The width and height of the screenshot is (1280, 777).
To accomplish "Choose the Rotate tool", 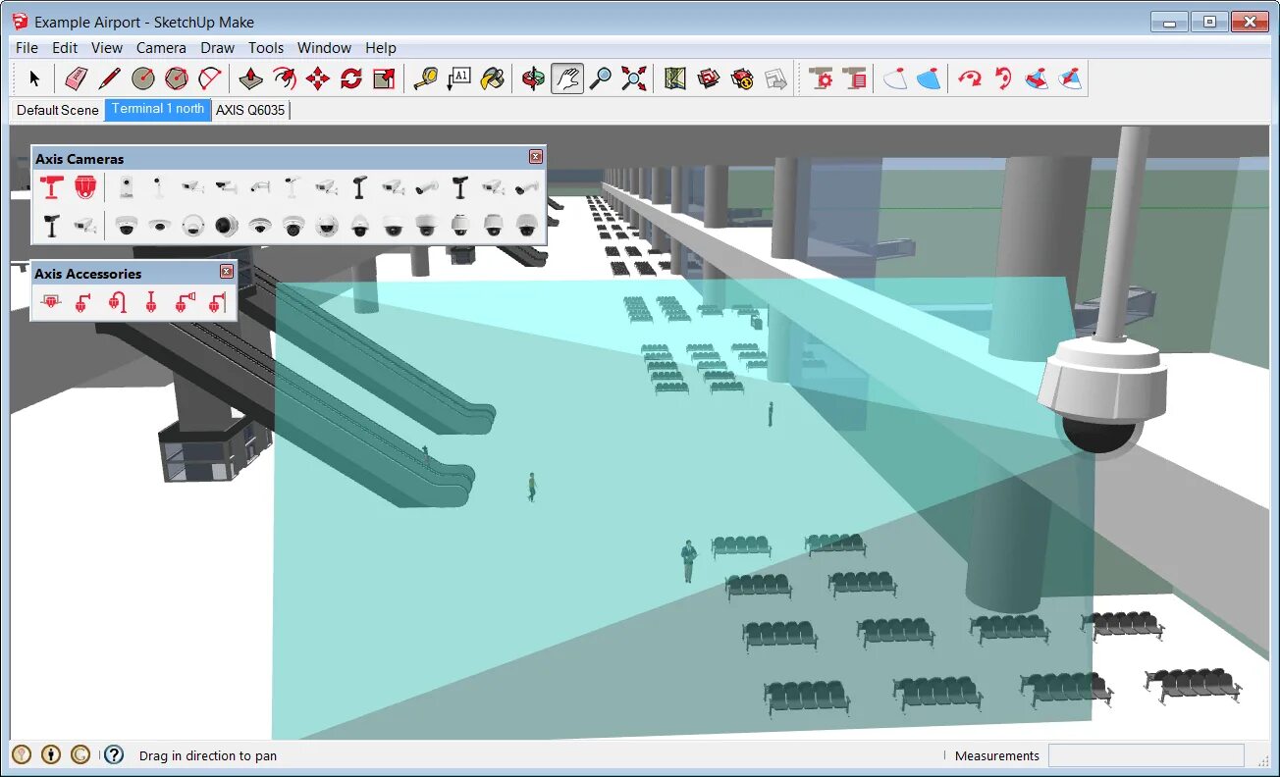I will point(351,78).
